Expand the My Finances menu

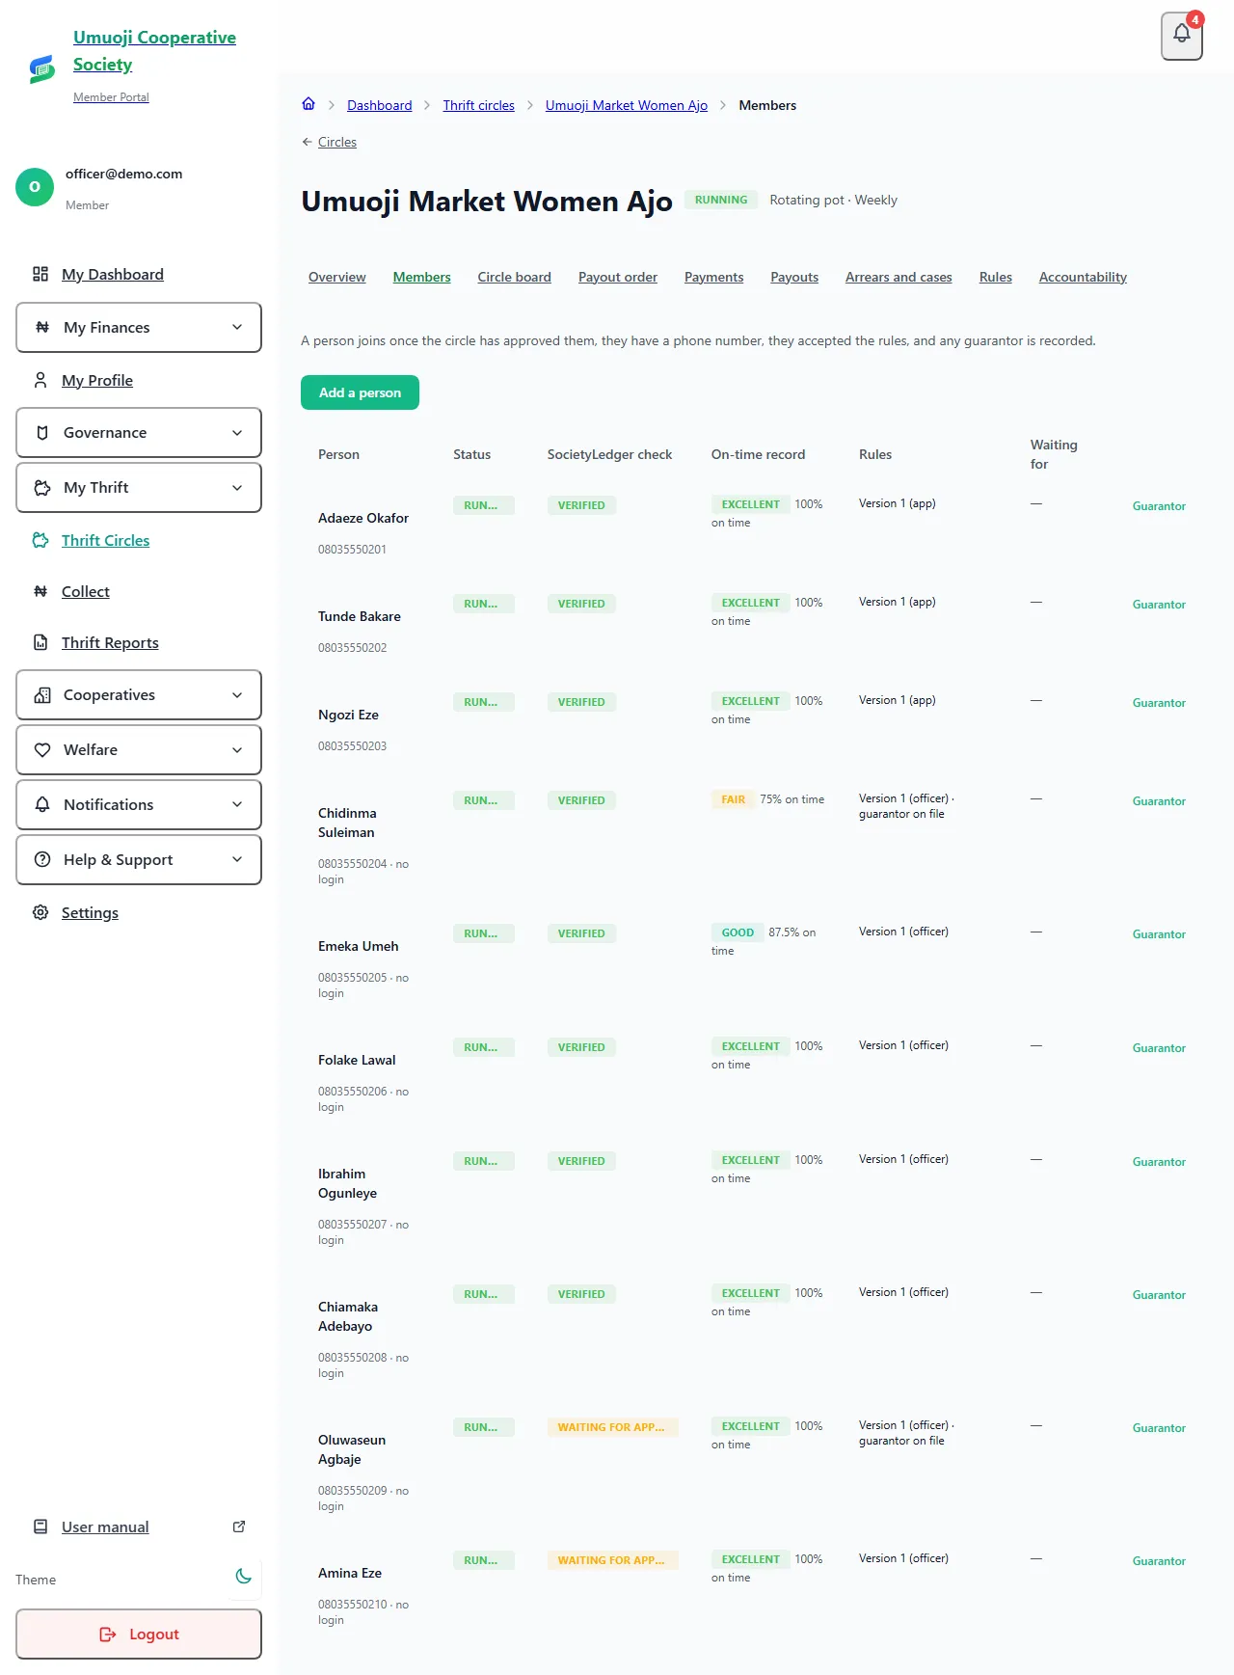coord(139,327)
